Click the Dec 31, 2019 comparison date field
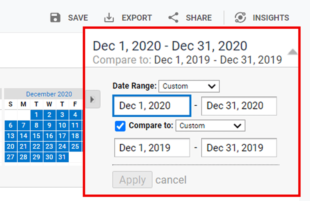This screenshot has width=310, height=201. tap(239, 148)
